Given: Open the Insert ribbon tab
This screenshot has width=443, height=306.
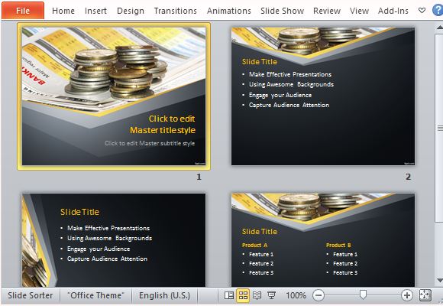Looking at the screenshot, I should tap(95, 11).
